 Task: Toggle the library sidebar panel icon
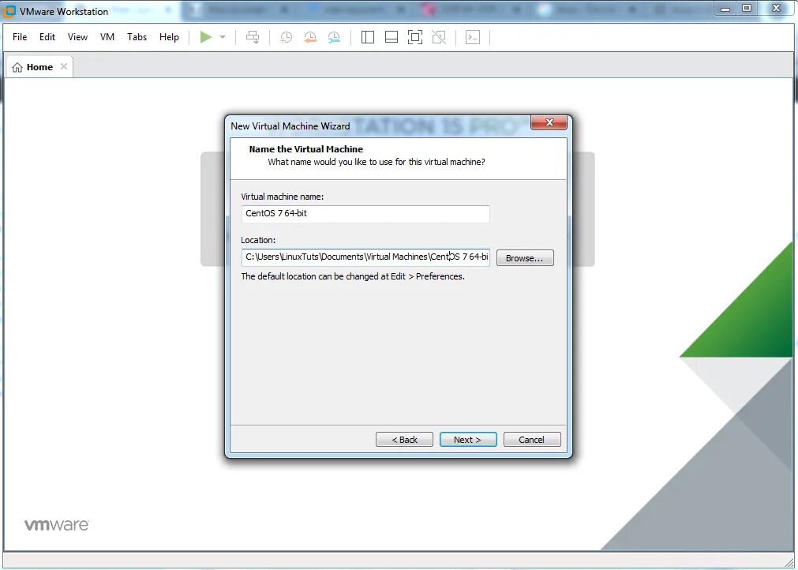click(368, 37)
